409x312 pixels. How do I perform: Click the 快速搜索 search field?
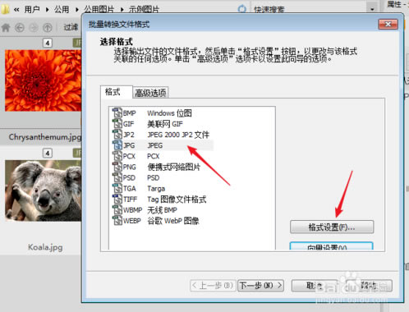tap(310, 9)
